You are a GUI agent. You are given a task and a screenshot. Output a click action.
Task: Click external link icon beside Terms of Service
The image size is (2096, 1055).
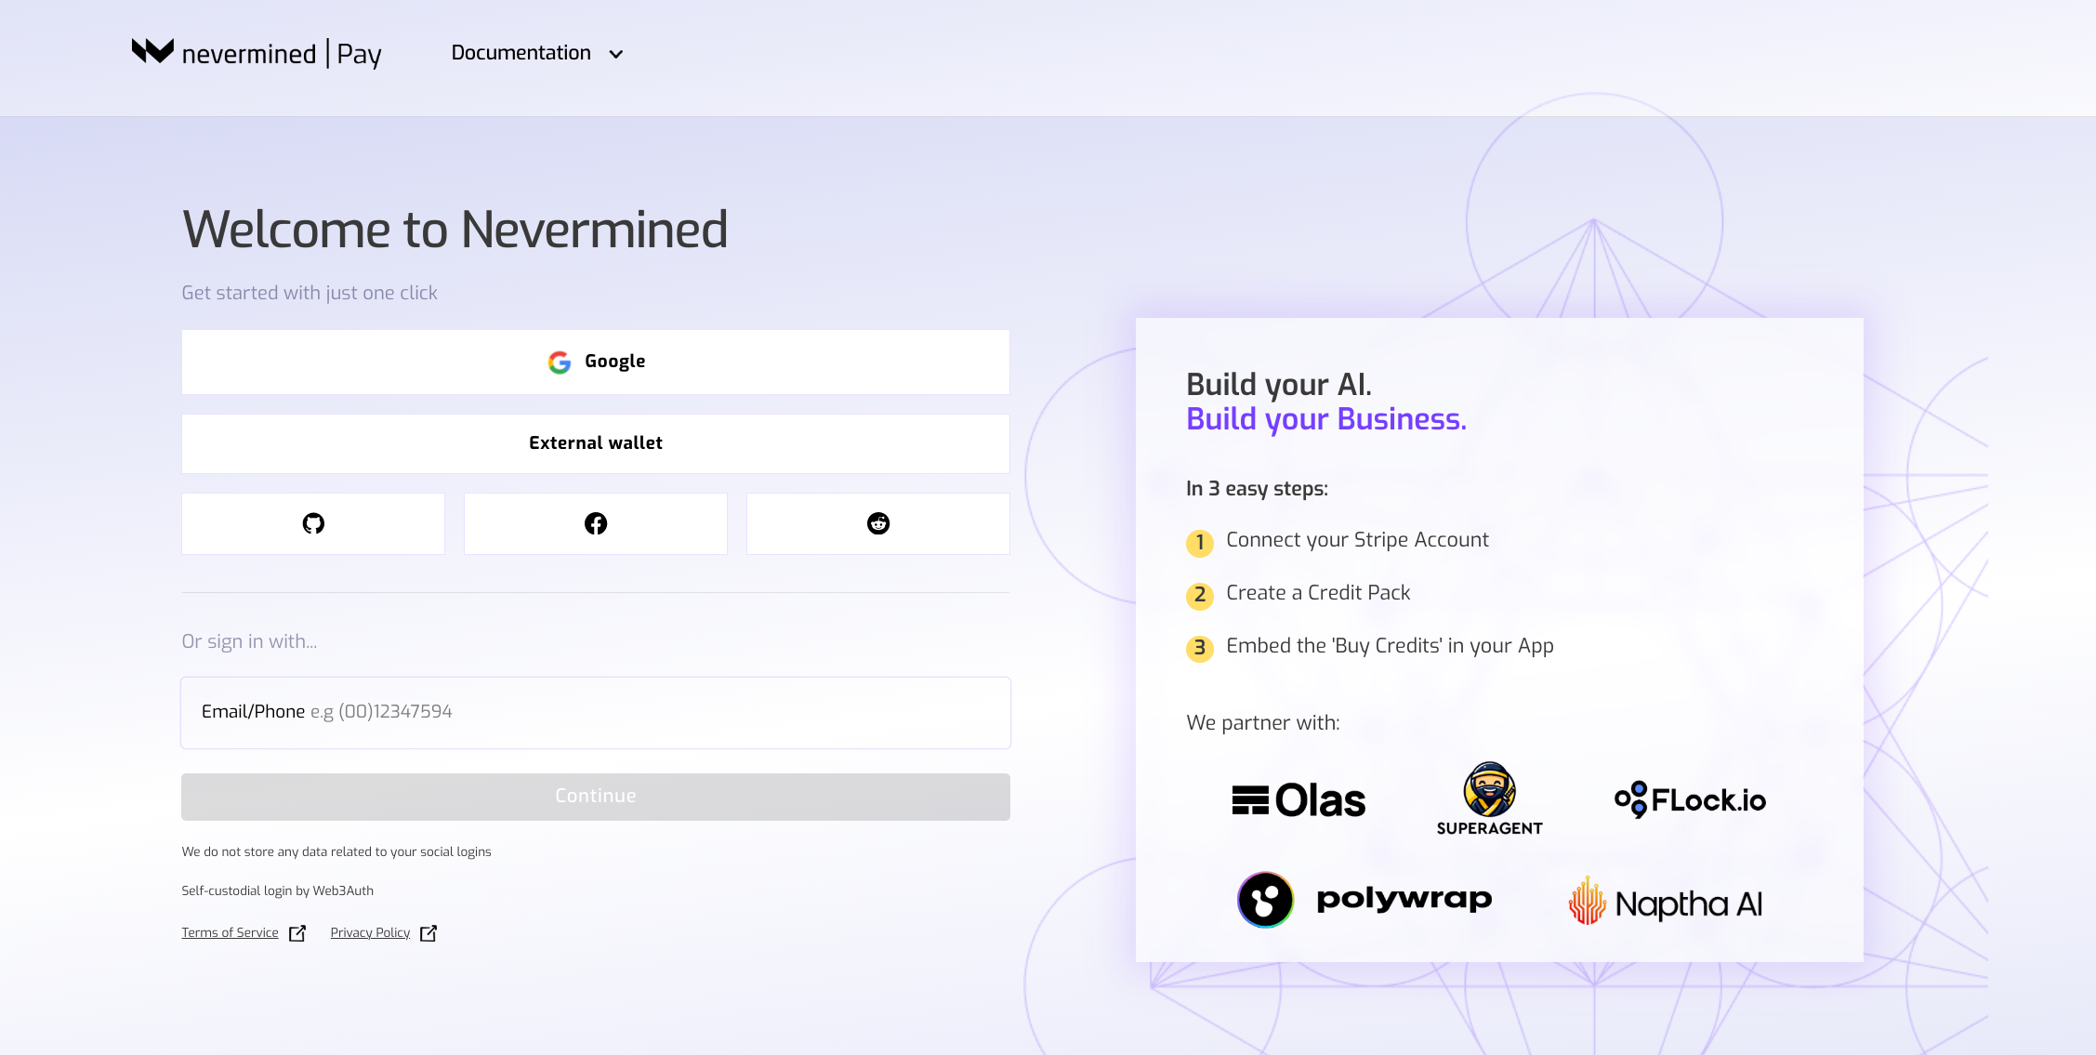pyautogui.click(x=297, y=933)
